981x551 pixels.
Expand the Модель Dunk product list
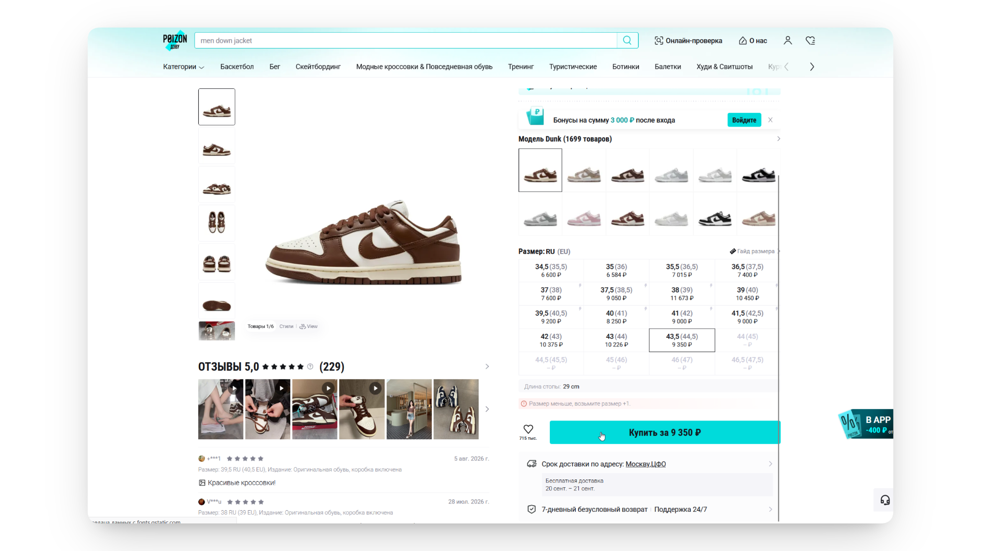pos(778,139)
